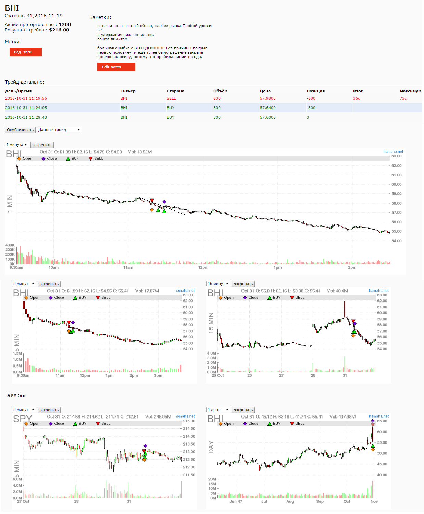424x514 pixels.
Task: Click the 'День/Время' column header
Action: coord(18,91)
